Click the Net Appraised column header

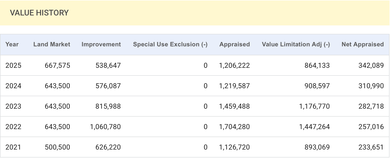[362, 44]
